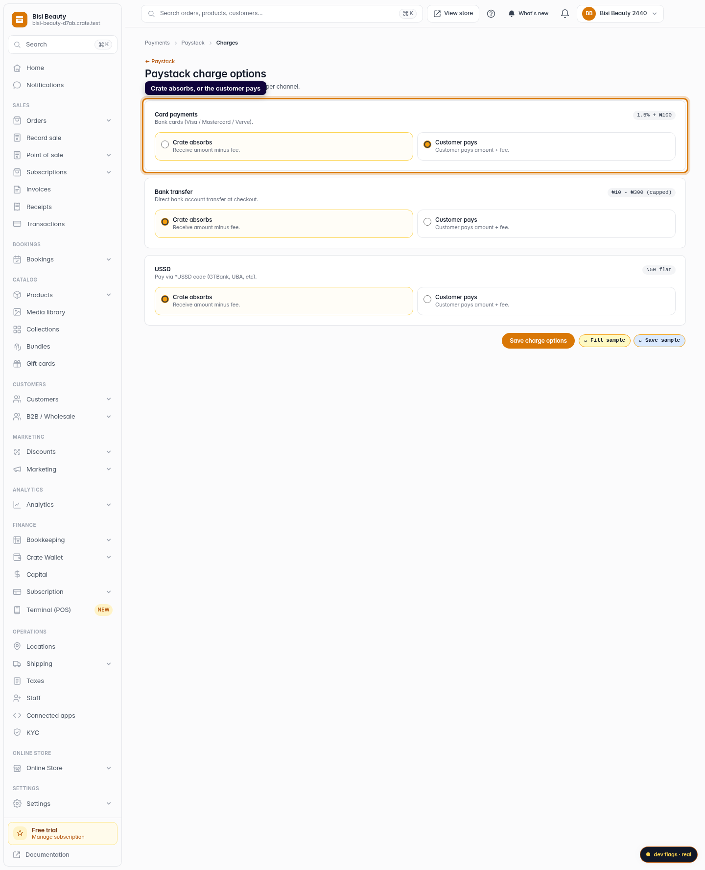
Task: Open the Paystack breadcrumb link
Action: point(193,43)
